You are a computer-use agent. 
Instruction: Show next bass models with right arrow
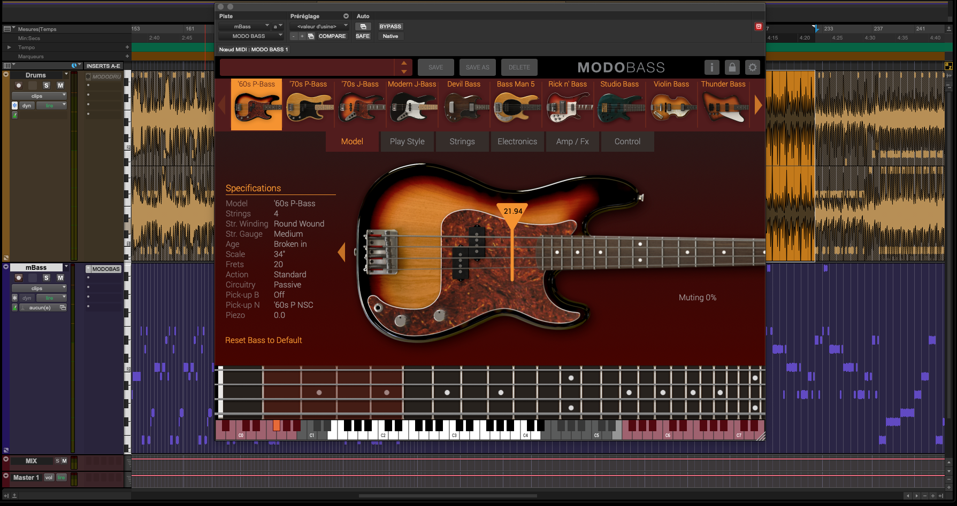758,105
